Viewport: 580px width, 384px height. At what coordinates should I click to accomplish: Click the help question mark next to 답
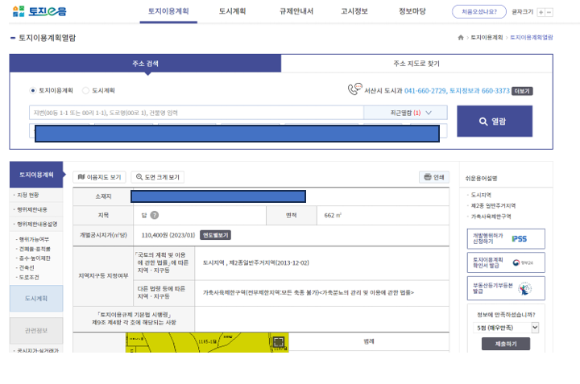(x=155, y=215)
